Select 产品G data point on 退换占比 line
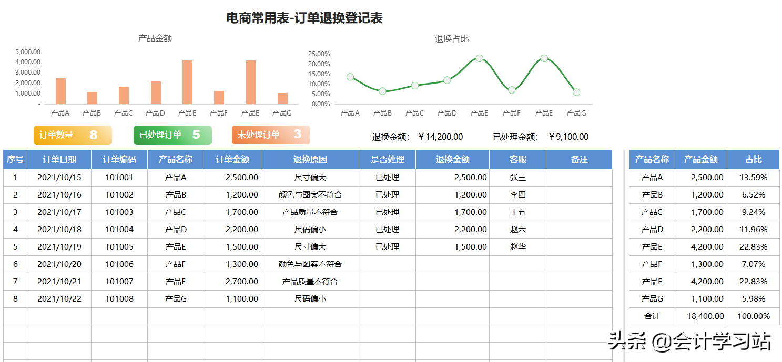Image resolution: width=782 pixels, height=362 pixels. pos(576,92)
